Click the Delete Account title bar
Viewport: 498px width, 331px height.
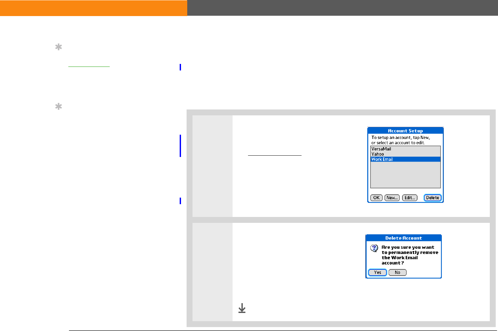(403, 238)
